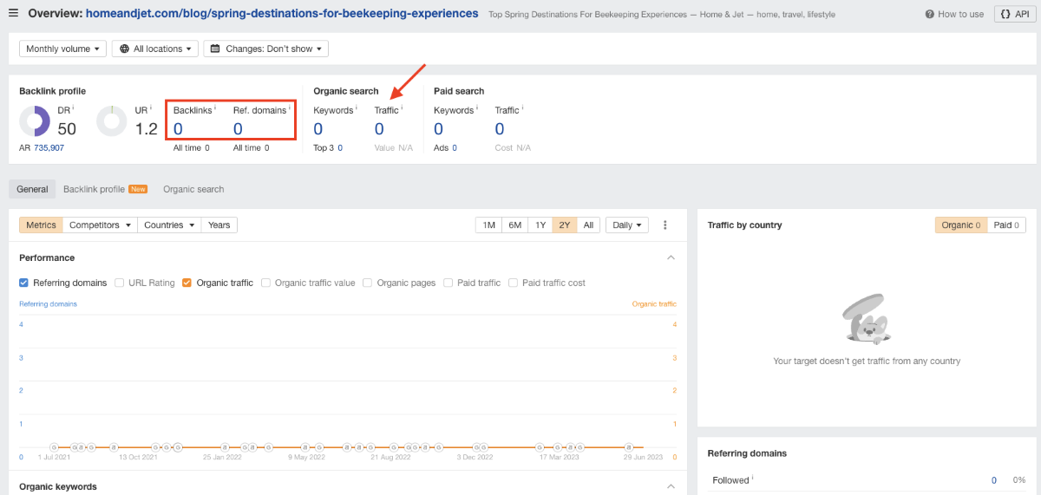The image size is (1041, 495).
Task: Click the info icon next to UR
Action: [x=151, y=108]
